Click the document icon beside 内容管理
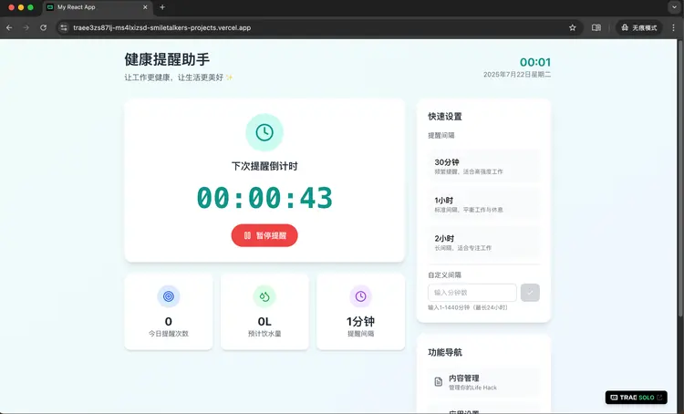684x414 pixels. point(438,381)
